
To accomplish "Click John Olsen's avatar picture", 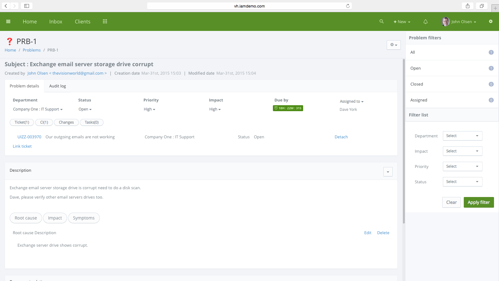I will 445,22.
